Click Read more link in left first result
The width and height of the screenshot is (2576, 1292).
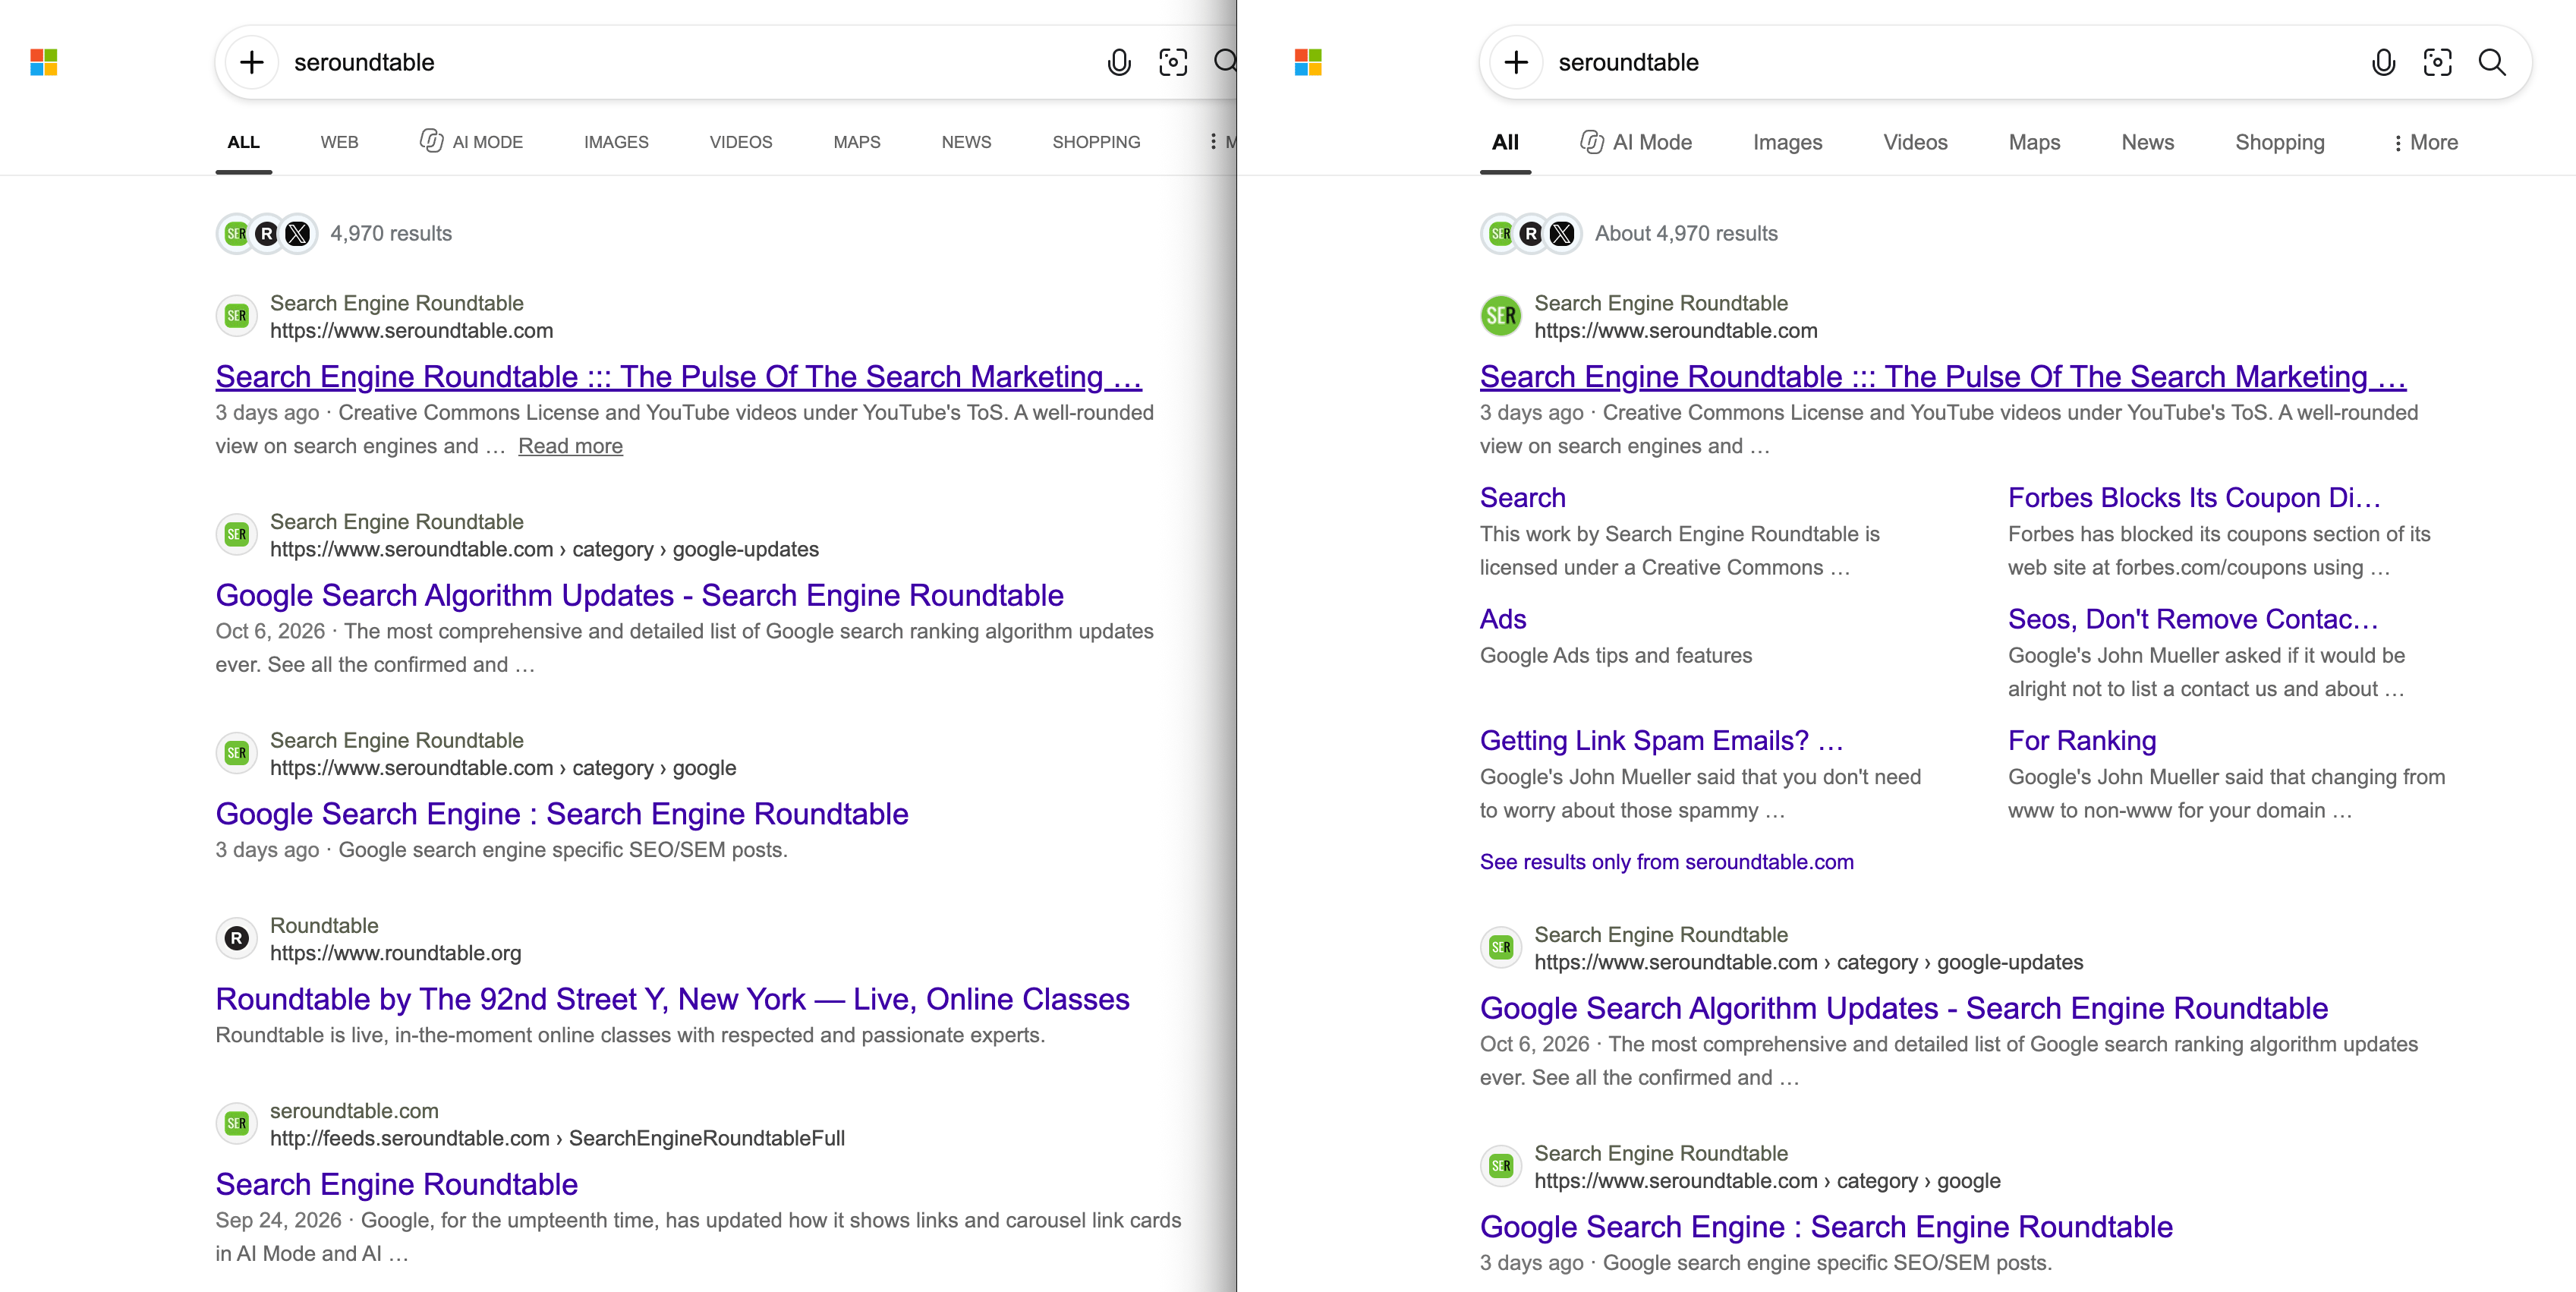[x=570, y=446]
